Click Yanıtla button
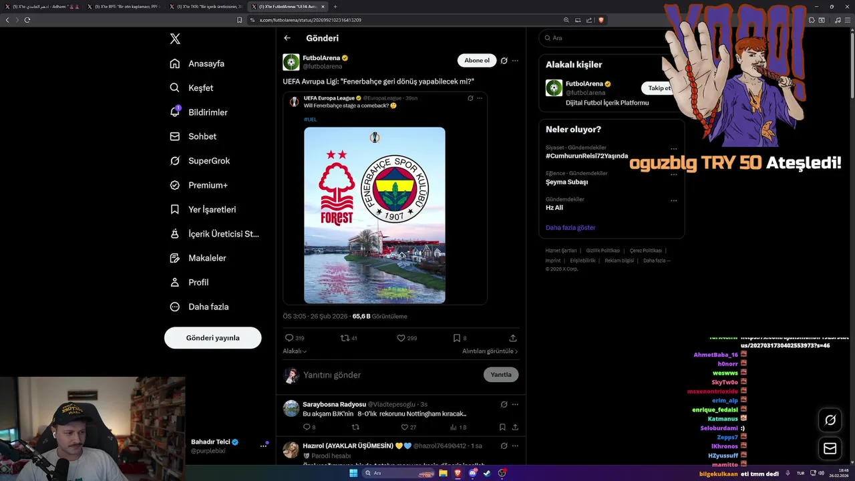 (501, 375)
